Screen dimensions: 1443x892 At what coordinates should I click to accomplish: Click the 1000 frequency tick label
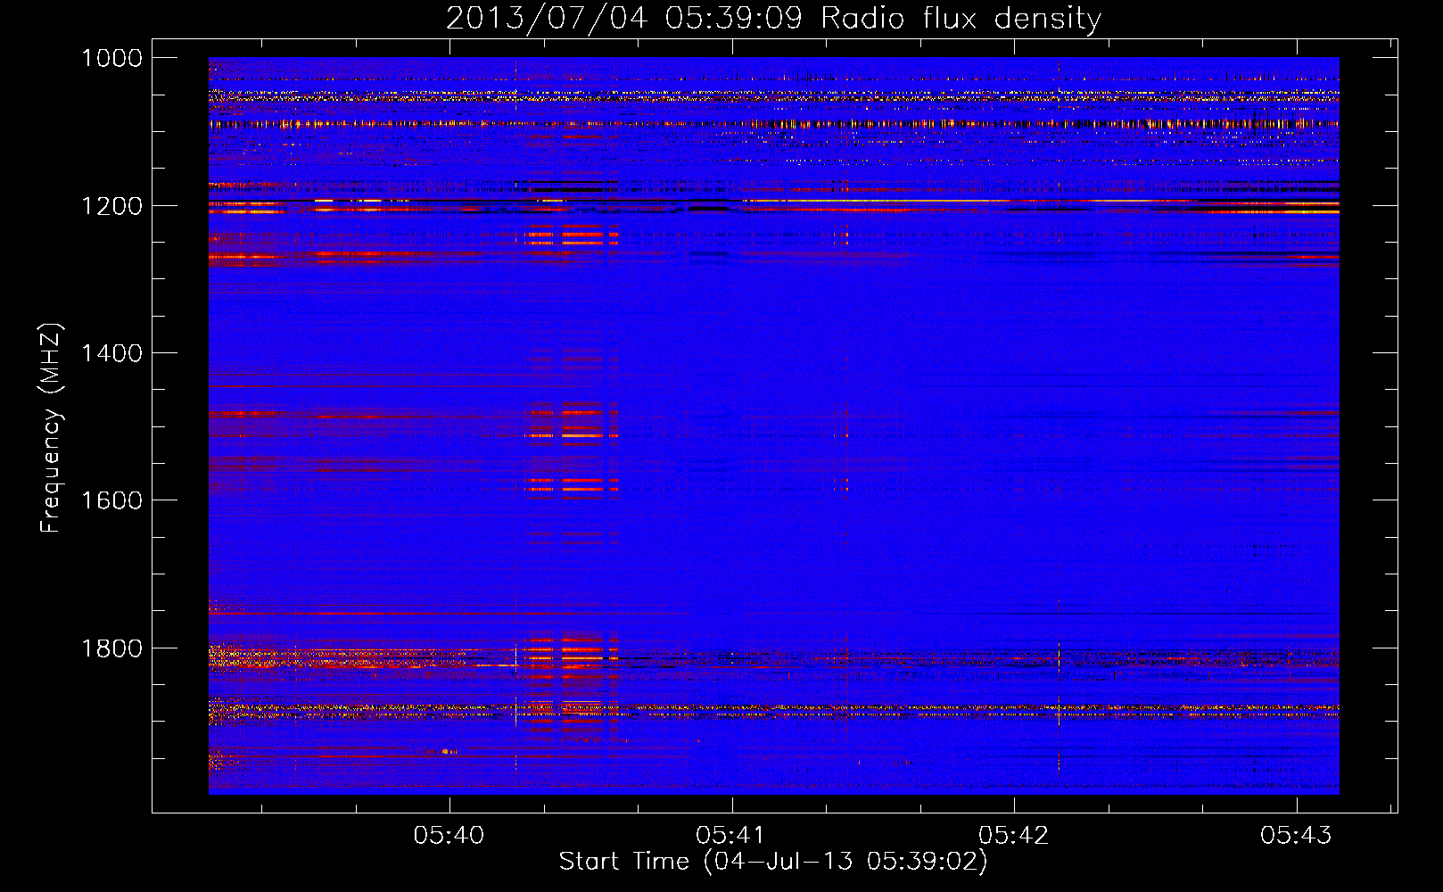click(112, 58)
